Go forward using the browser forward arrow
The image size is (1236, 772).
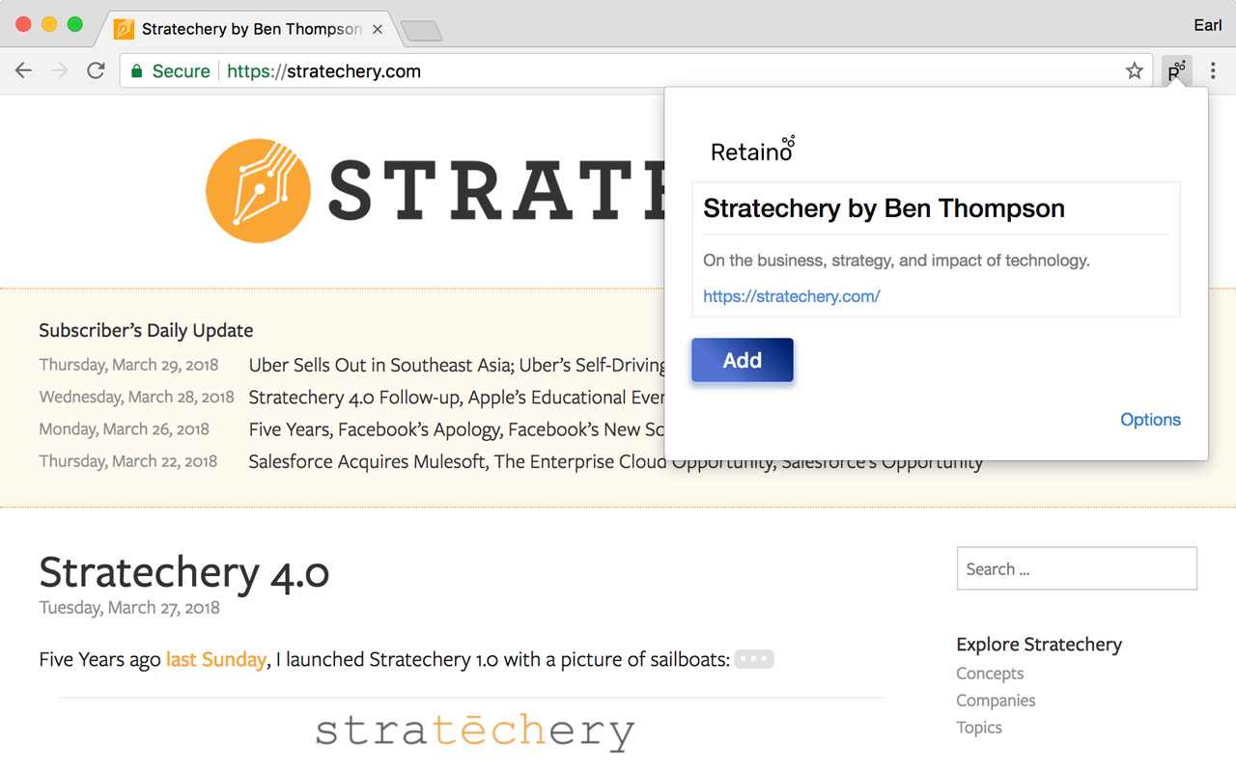point(60,70)
